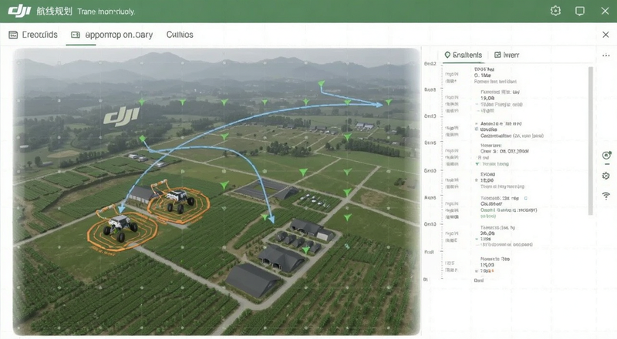Close the panel using X below title bar
This screenshot has height=339, width=617.
coord(605,35)
